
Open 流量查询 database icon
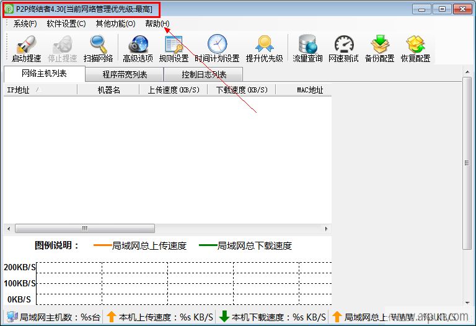[307, 44]
